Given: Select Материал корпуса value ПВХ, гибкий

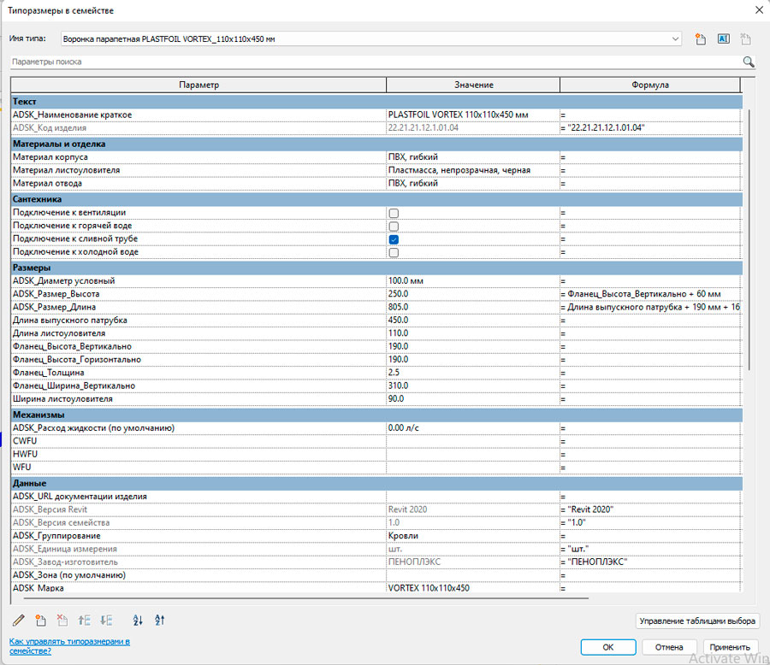Looking at the screenshot, I should [473, 157].
